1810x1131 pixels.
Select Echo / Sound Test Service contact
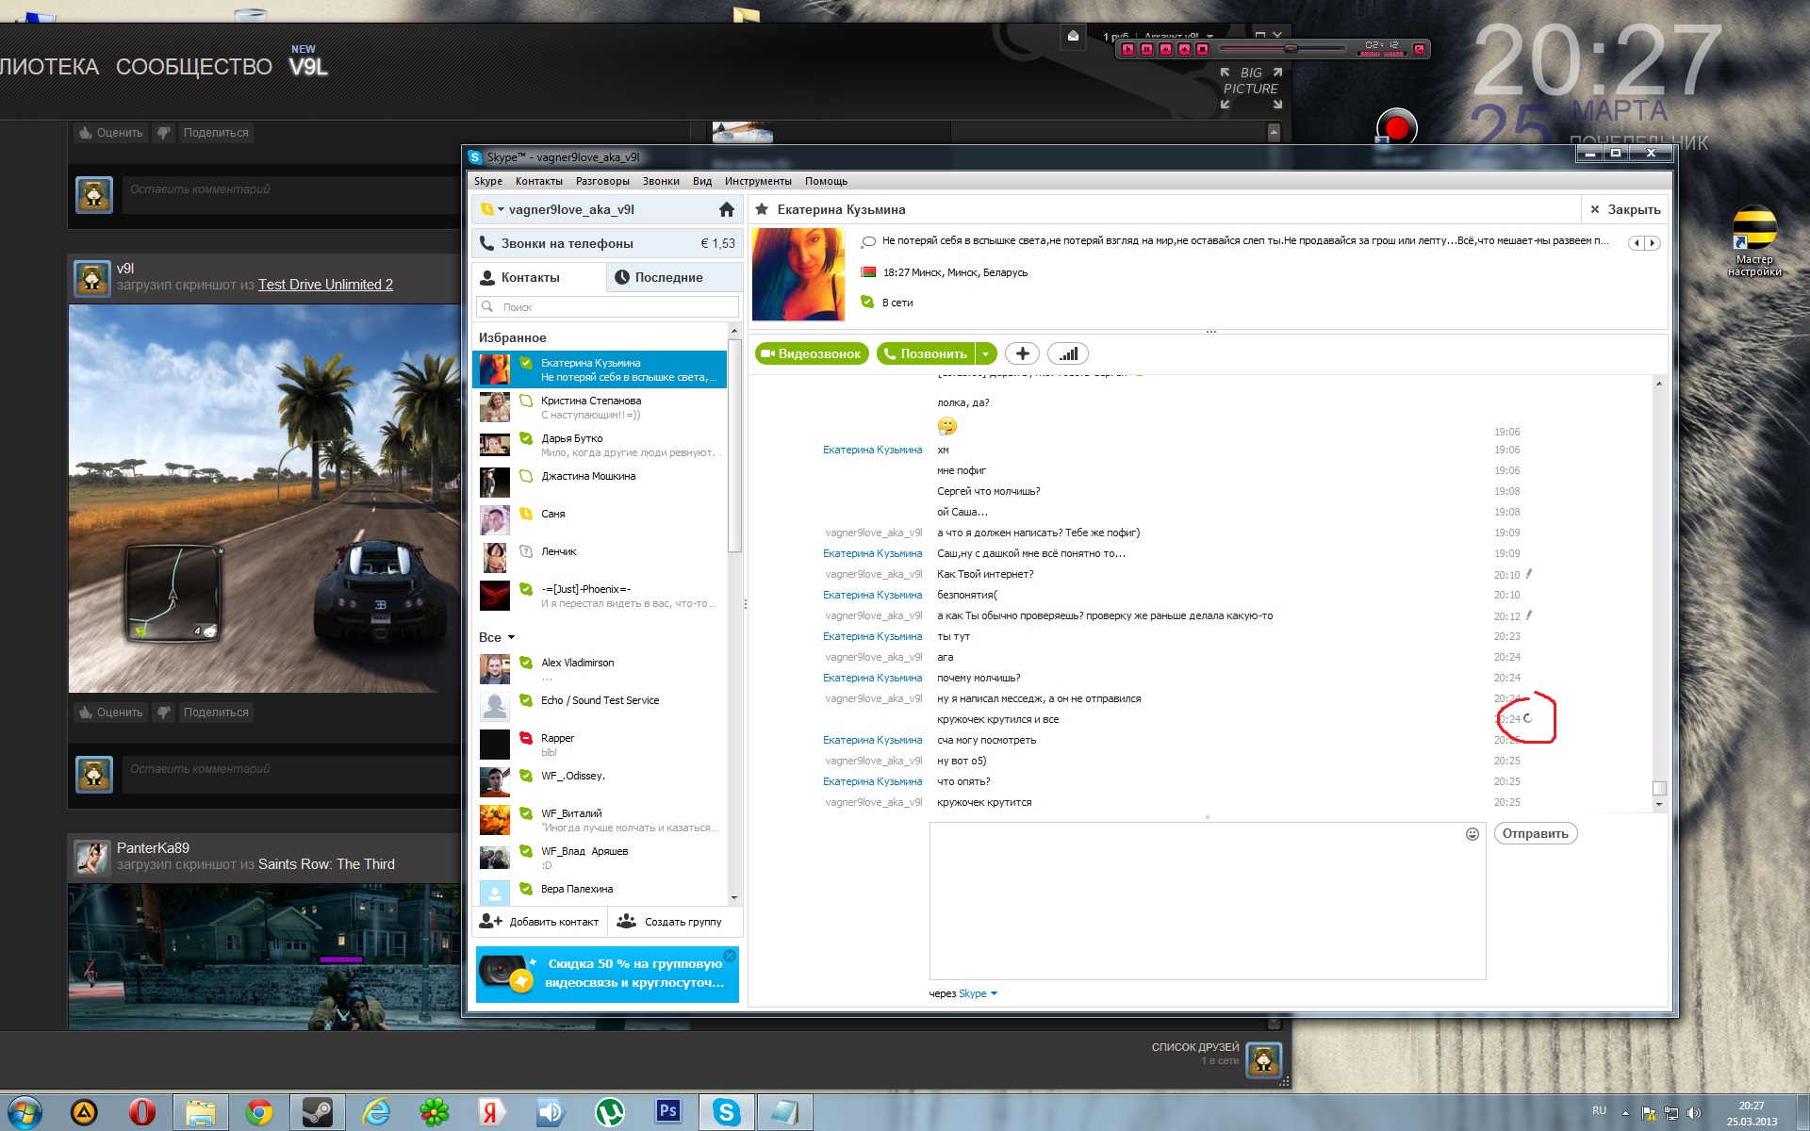tap(600, 705)
